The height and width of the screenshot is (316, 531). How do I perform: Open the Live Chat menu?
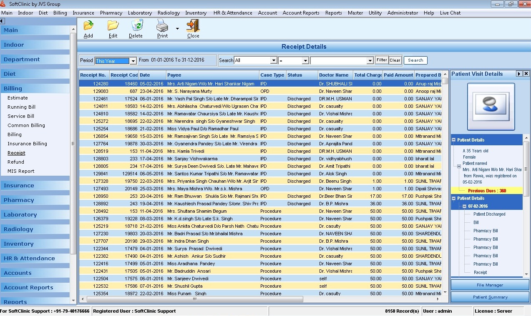(450, 12)
